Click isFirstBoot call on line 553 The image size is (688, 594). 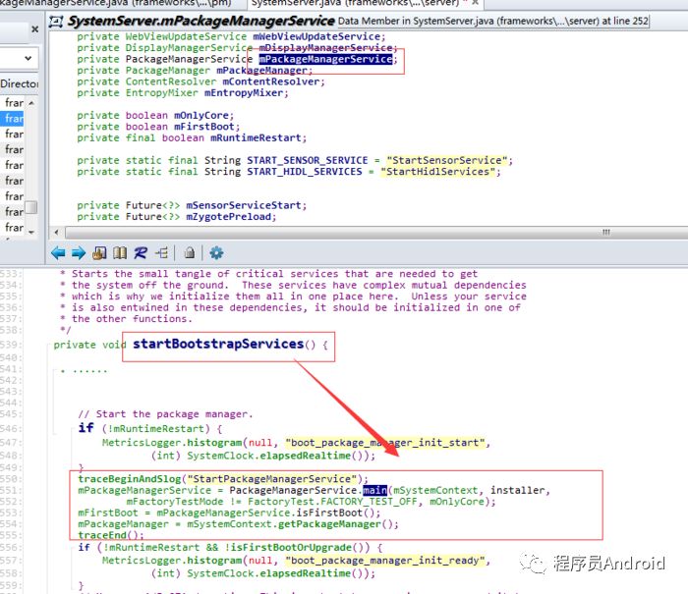tap(329, 513)
